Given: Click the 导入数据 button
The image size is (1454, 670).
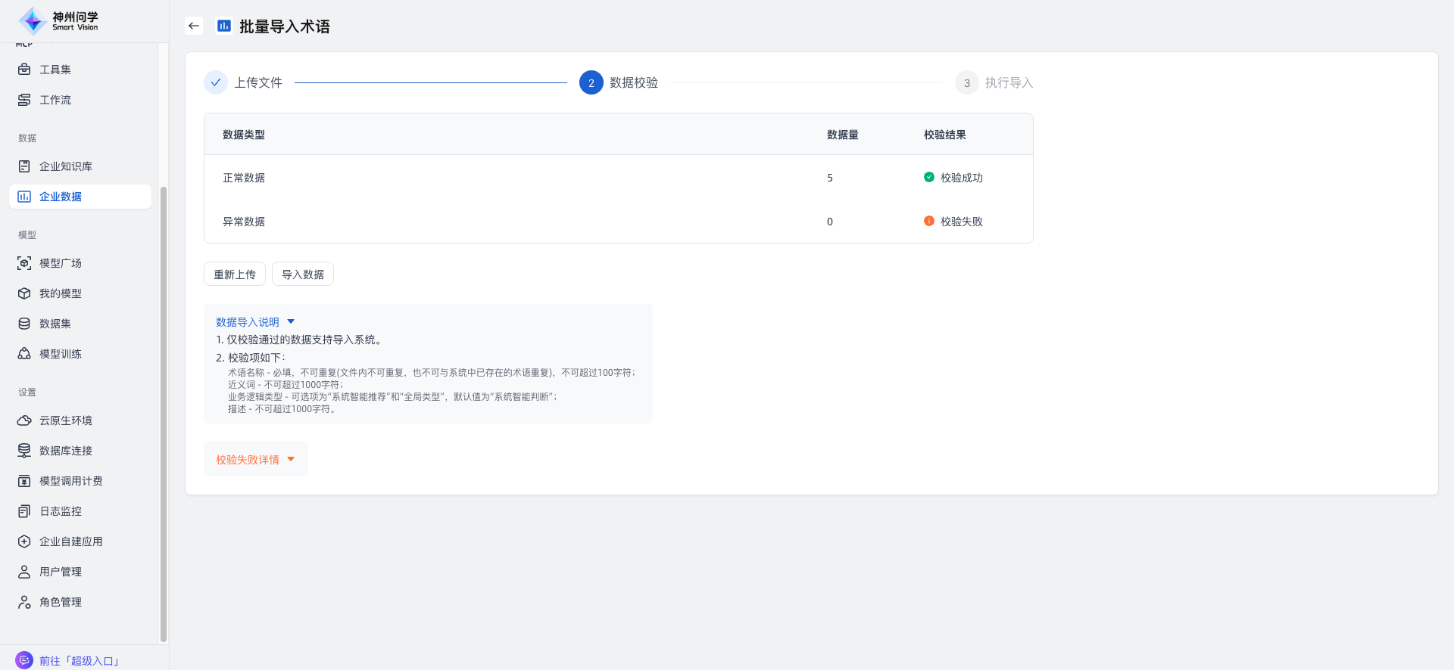Looking at the screenshot, I should pyautogui.click(x=303, y=275).
